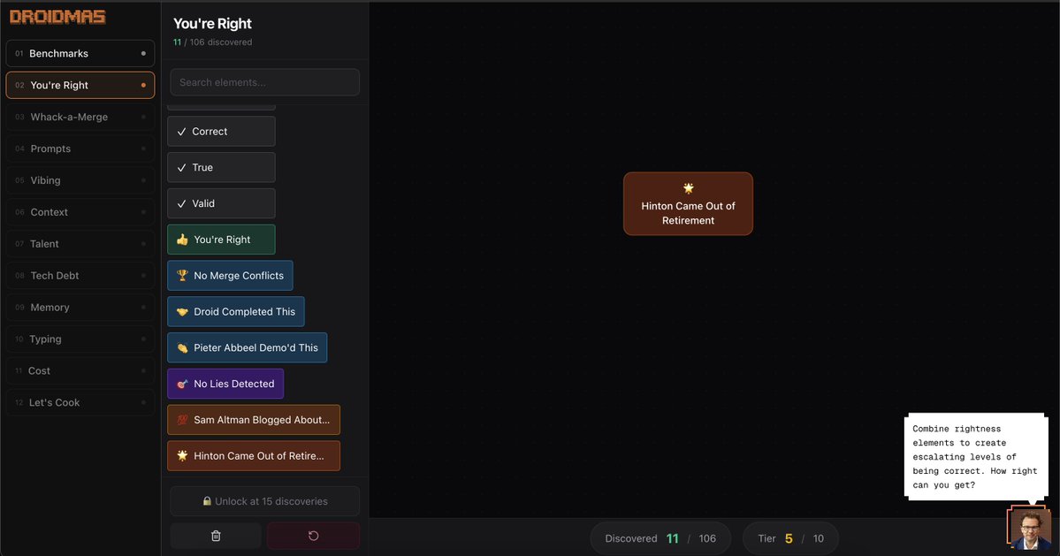Open the 04 Prompts level
Viewport: 1060px width, 556px height.
(x=80, y=149)
